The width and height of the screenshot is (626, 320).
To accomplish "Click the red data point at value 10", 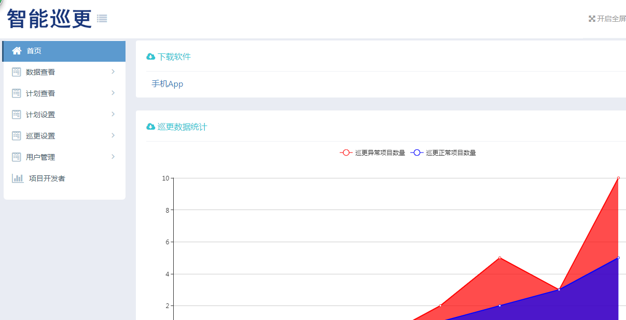I will point(617,177).
